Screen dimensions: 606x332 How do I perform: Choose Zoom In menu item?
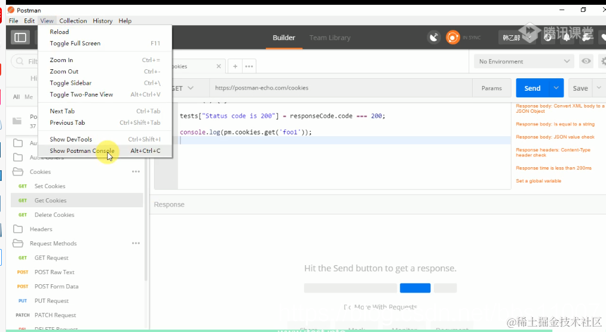tap(105, 60)
